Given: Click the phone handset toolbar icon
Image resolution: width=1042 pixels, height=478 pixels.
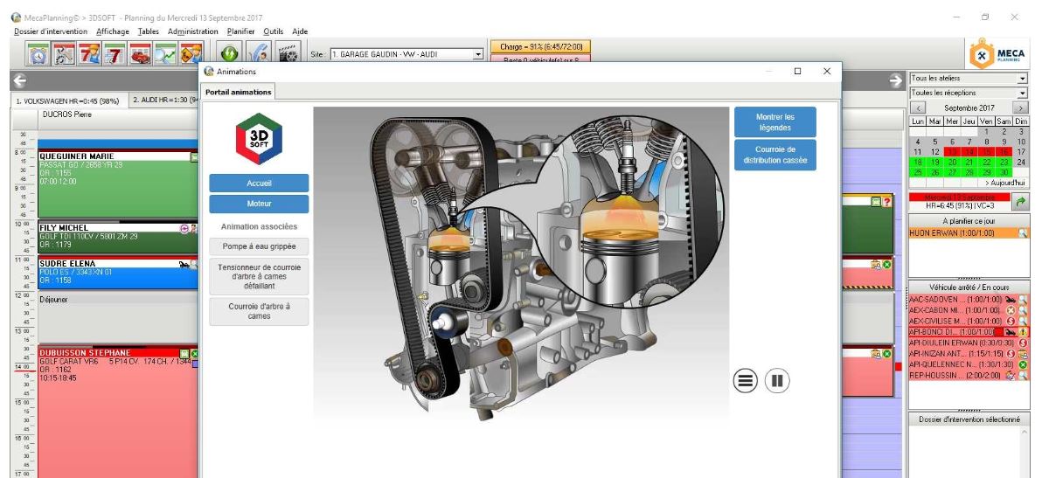Looking at the screenshot, I should point(260,54).
